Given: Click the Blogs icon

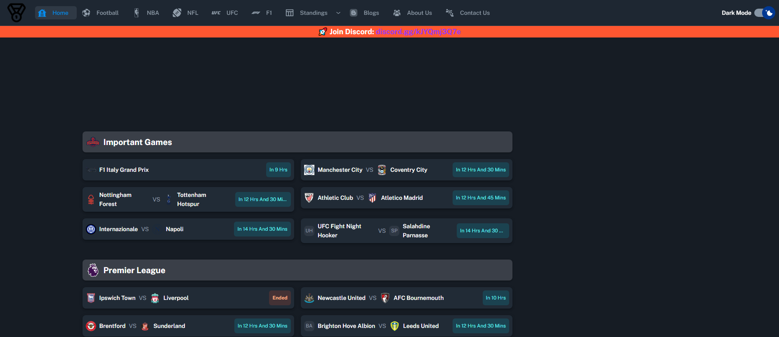Looking at the screenshot, I should coord(354,13).
